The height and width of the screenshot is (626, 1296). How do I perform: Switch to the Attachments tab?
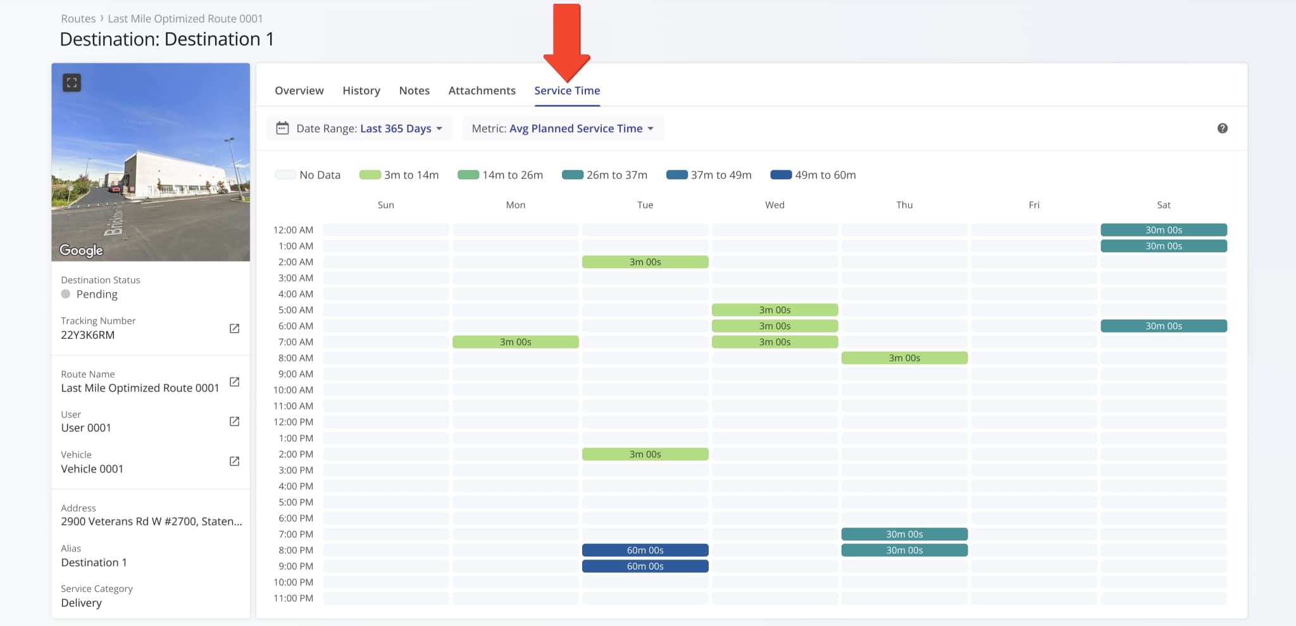[x=482, y=90]
